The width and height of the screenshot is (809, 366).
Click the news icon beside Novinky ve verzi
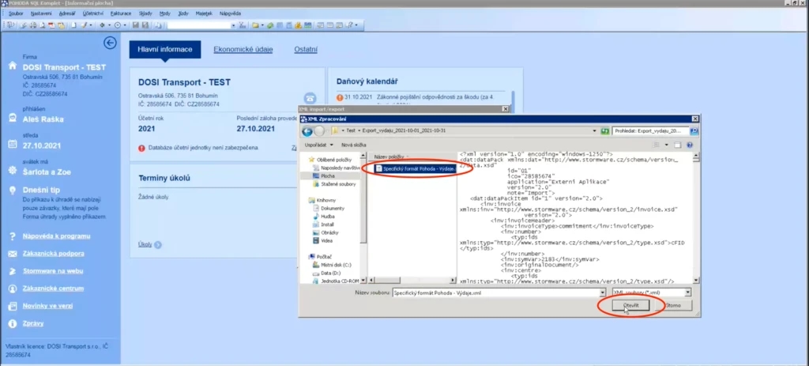point(13,306)
